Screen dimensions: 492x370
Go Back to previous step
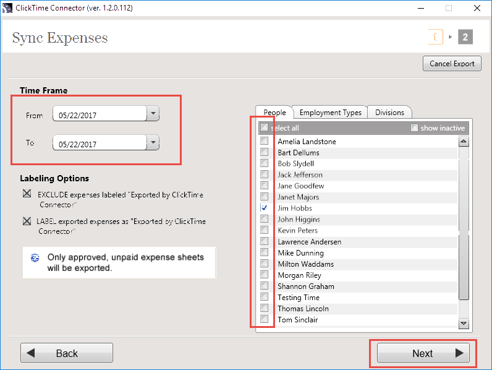pos(67,353)
